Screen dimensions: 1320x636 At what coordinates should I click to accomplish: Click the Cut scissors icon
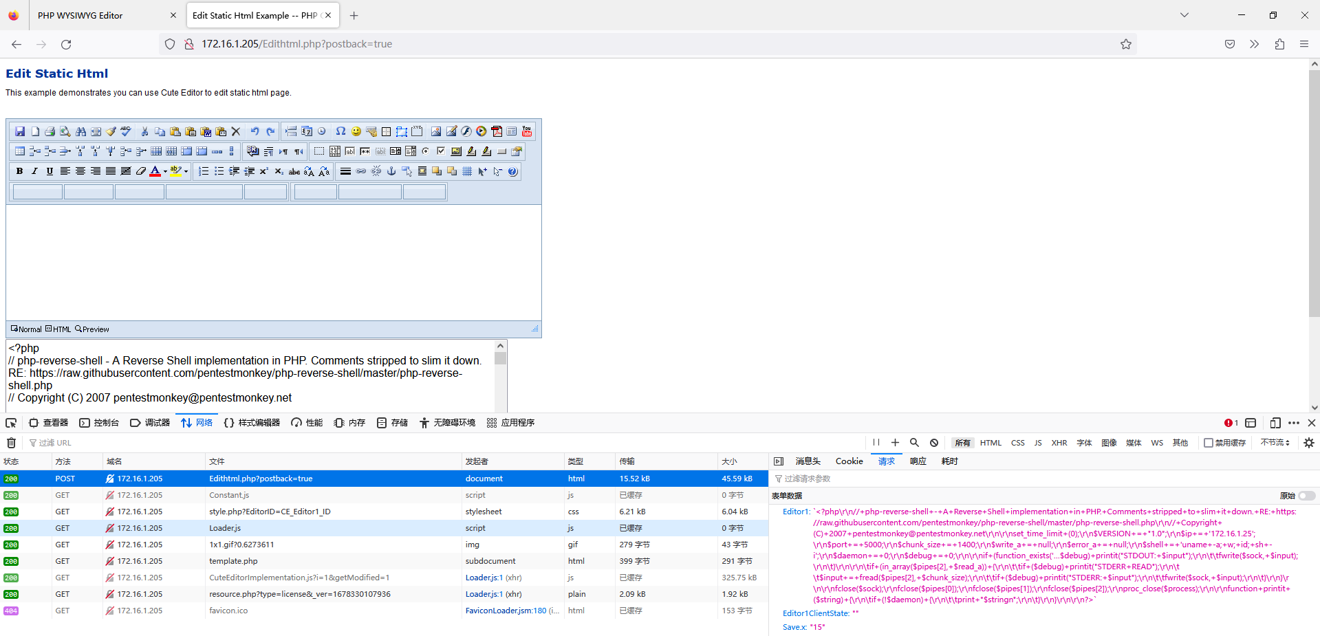144,131
